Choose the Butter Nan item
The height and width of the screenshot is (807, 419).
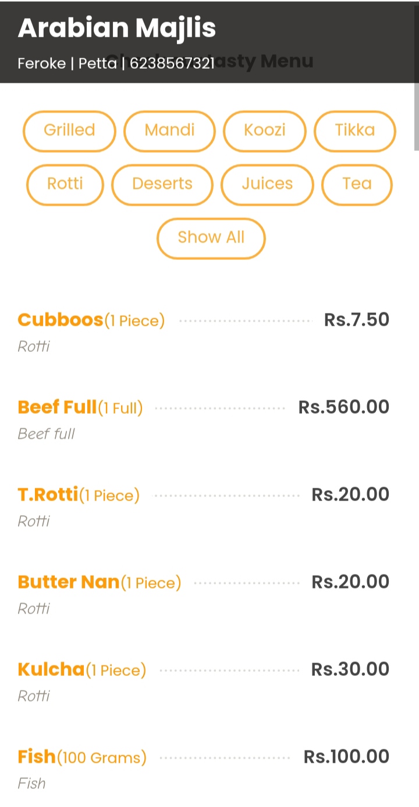tap(69, 582)
